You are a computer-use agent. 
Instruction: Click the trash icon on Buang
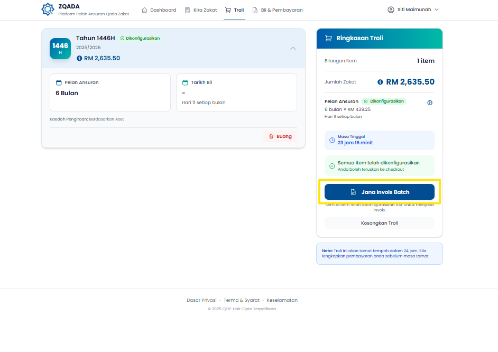pos(271,136)
